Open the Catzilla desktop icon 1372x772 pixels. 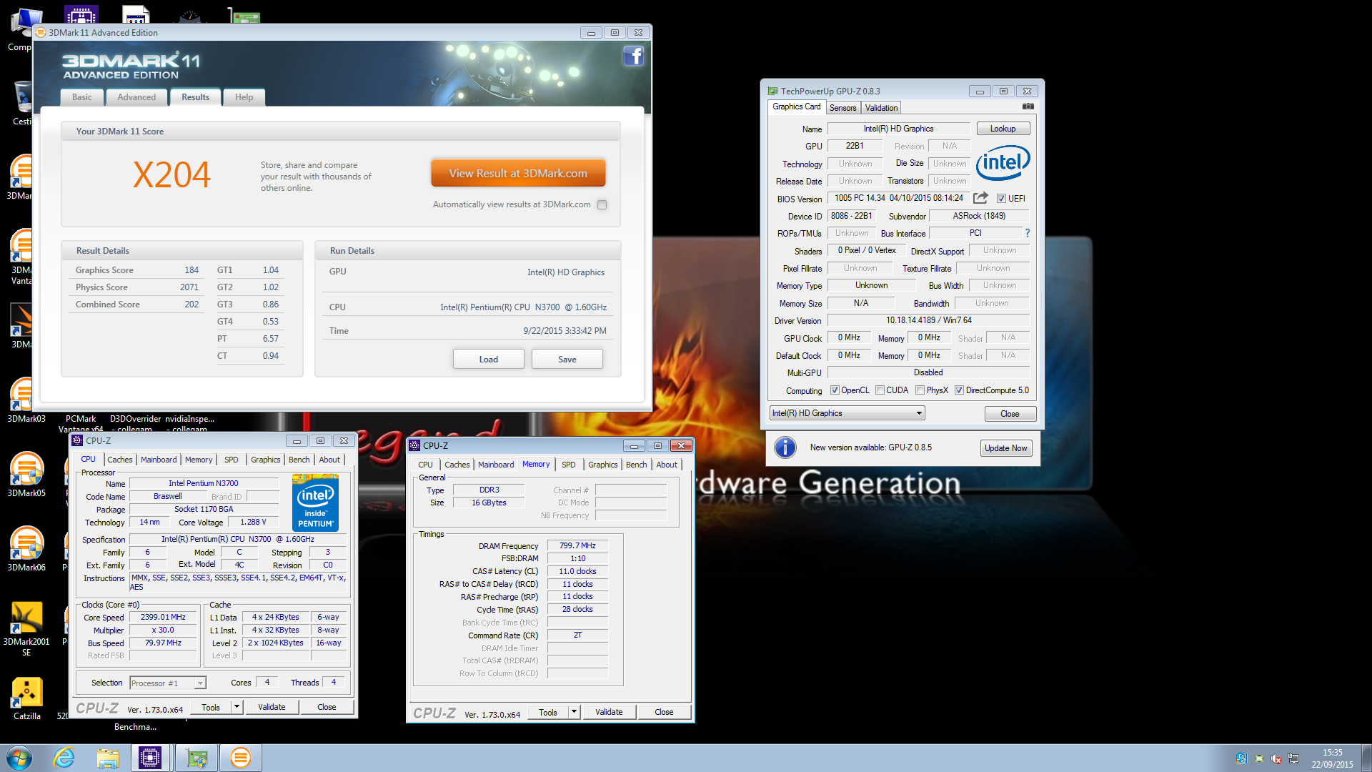coord(26,698)
